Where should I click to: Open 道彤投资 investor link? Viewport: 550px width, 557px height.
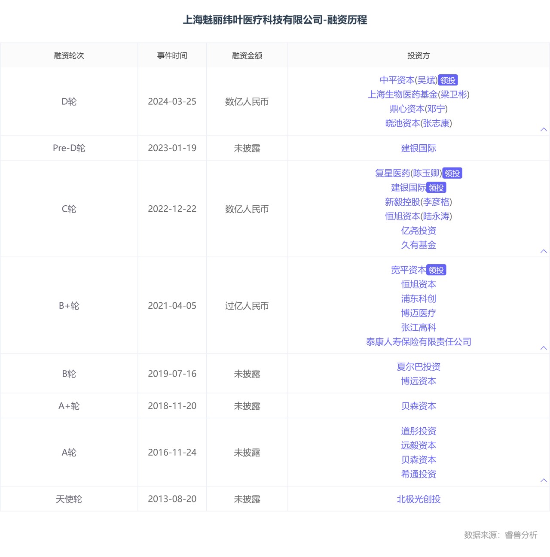(x=419, y=431)
